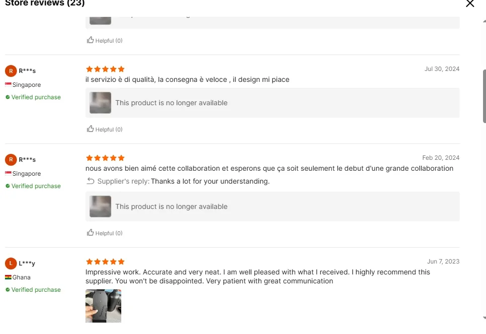Click the Singapore flag icon on the Jul 2024 review
This screenshot has height=334, width=486.
click(x=7, y=84)
